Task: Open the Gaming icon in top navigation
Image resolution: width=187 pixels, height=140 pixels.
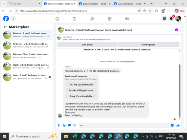Action: click(x=127, y=19)
